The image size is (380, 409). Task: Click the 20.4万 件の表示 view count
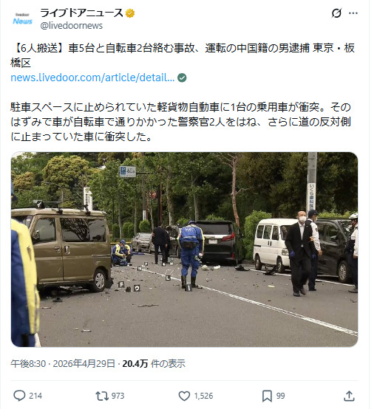(x=154, y=364)
